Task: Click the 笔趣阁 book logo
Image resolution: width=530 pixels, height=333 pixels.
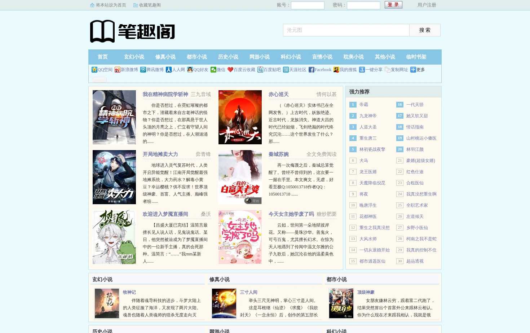Action: tap(132, 31)
